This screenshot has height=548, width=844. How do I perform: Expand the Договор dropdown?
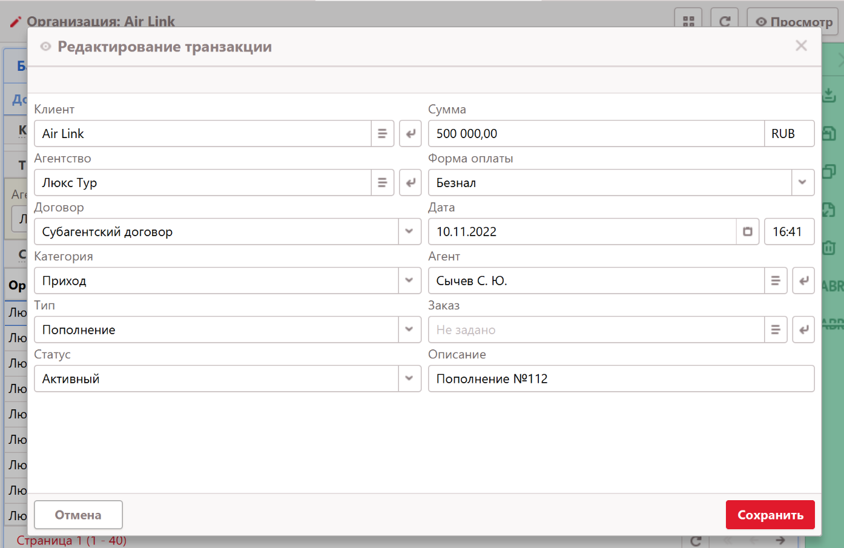click(x=409, y=232)
